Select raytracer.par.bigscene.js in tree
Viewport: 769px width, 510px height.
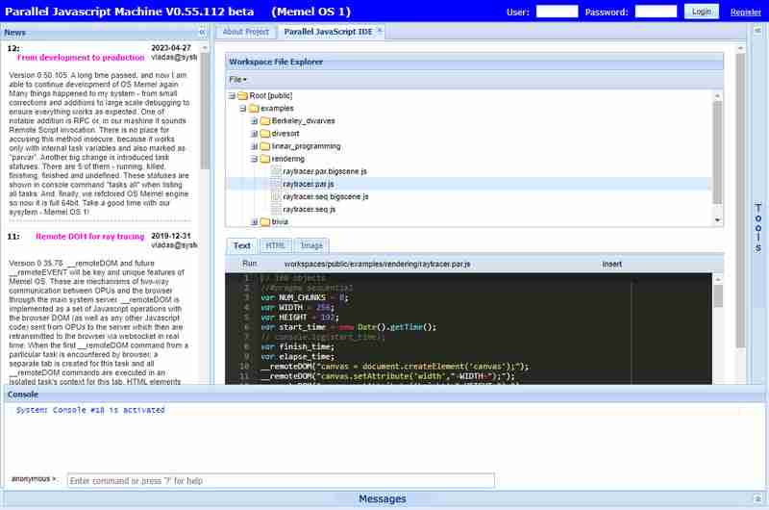(x=325, y=171)
